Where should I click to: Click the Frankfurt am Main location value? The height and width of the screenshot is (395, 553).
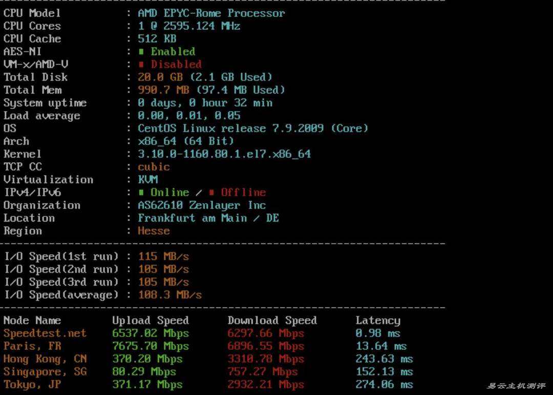pyautogui.click(x=208, y=218)
